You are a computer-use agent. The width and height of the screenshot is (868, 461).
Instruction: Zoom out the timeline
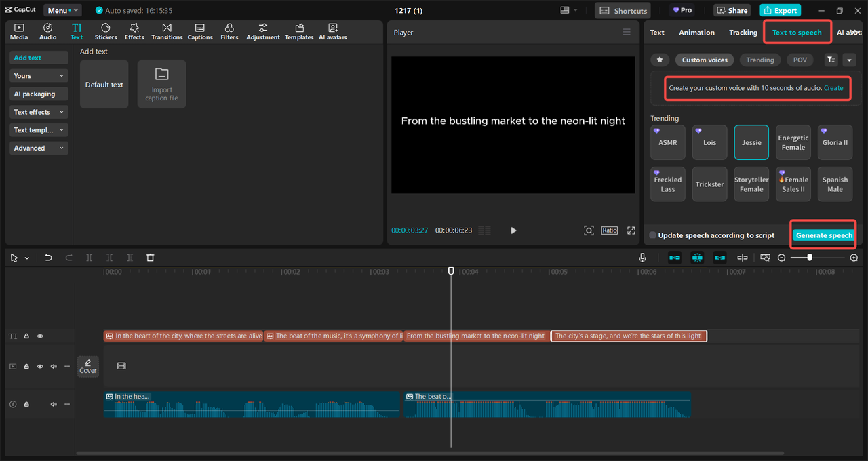(781, 258)
